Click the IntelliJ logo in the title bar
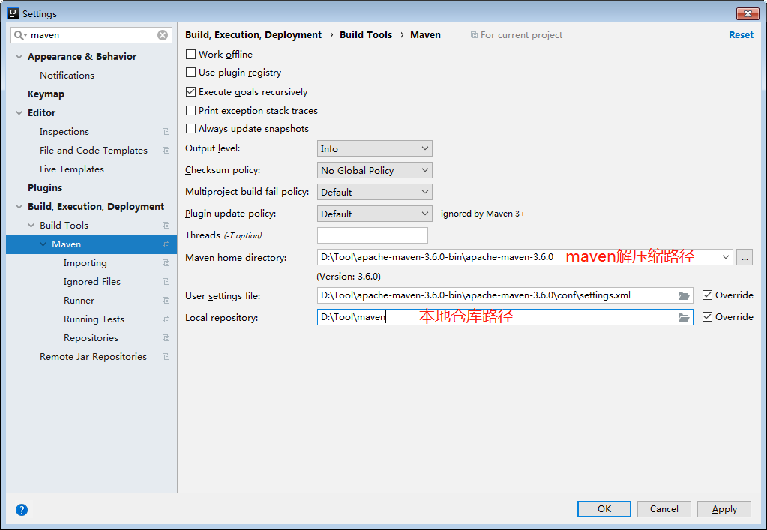The width and height of the screenshot is (767, 530). pos(12,13)
